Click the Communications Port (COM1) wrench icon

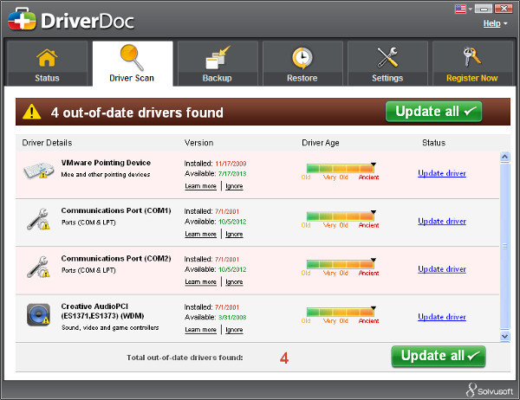(x=38, y=220)
